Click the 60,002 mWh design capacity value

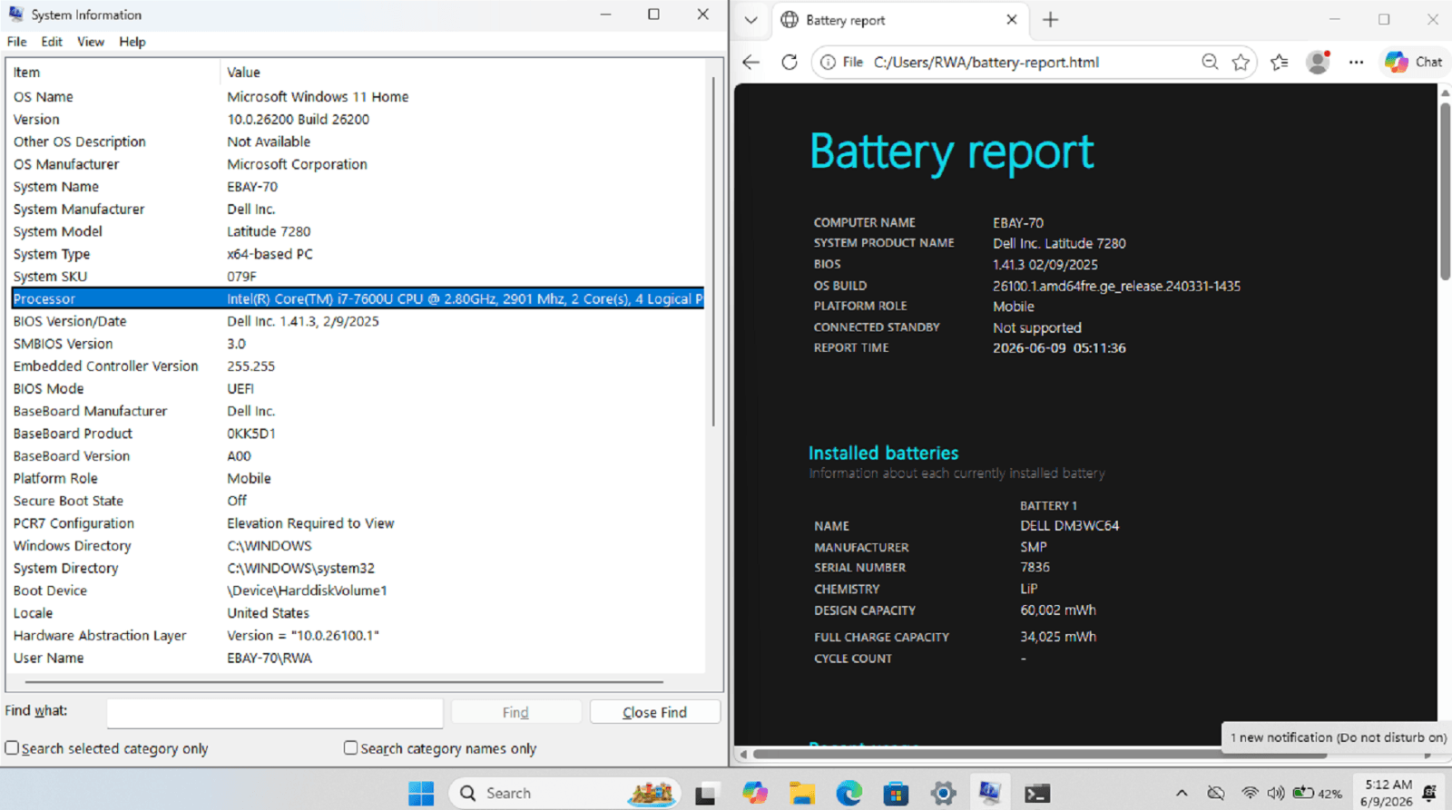click(1058, 610)
